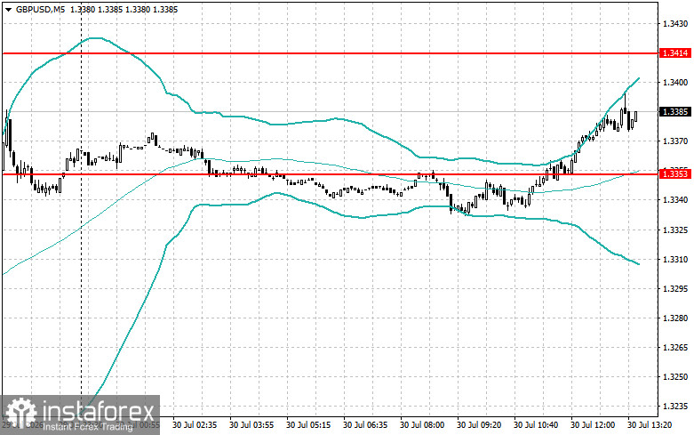Click the 1.3370 price axis value
Image resolution: width=694 pixels, height=435 pixels.
pyautogui.click(x=675, y=141)
